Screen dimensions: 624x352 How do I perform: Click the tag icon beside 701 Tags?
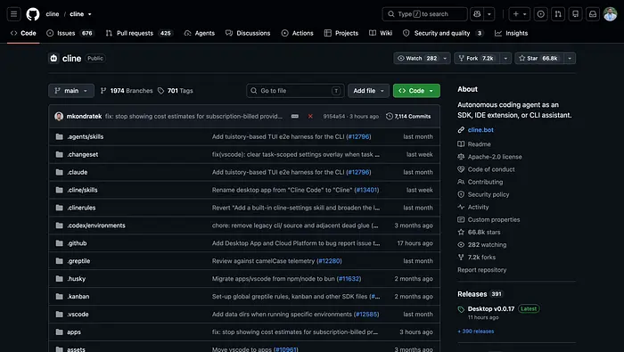[x=160, y=91]
